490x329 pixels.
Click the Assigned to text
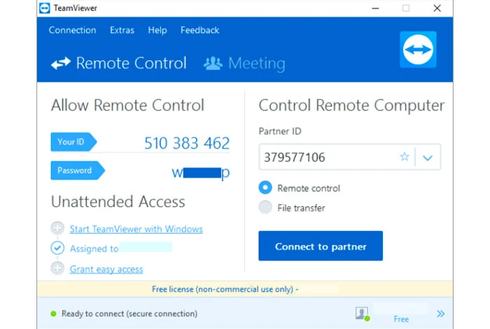point(94,248)
